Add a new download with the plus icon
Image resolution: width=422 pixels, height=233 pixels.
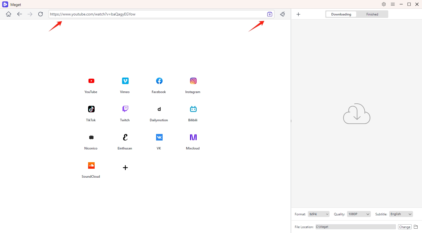(x=298, y=14)
